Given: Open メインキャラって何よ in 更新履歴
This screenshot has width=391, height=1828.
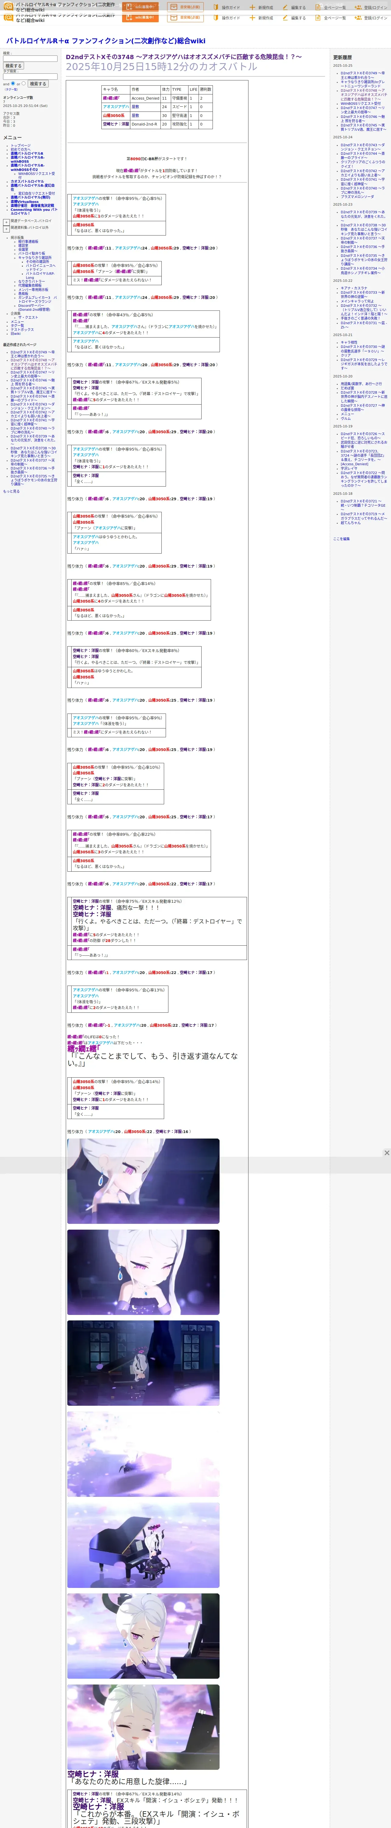Looking at the screenshot, I should pyautogui.click(x=357, y=301).
